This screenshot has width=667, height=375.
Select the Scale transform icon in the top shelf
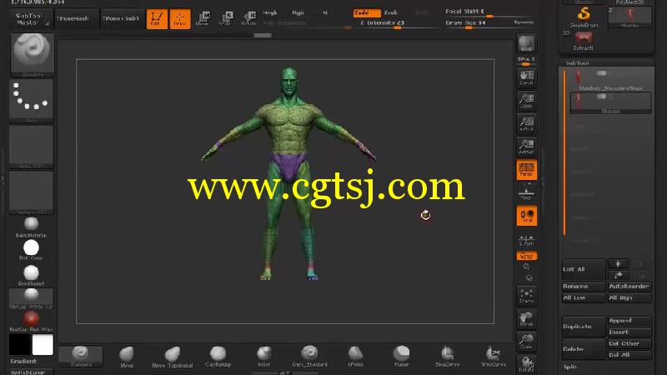click(225, 18)
